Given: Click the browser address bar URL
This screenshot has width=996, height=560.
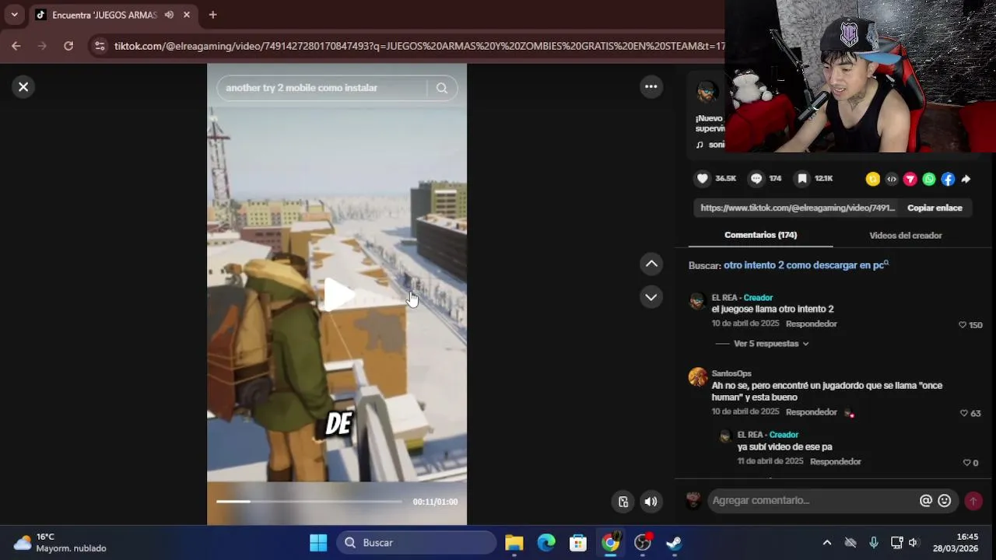Looking at the screenshot, I should coord(419,47).
